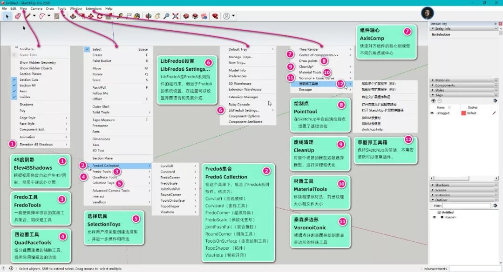
Task: Click the remove tag minus icon
Action: pos(440,100)
